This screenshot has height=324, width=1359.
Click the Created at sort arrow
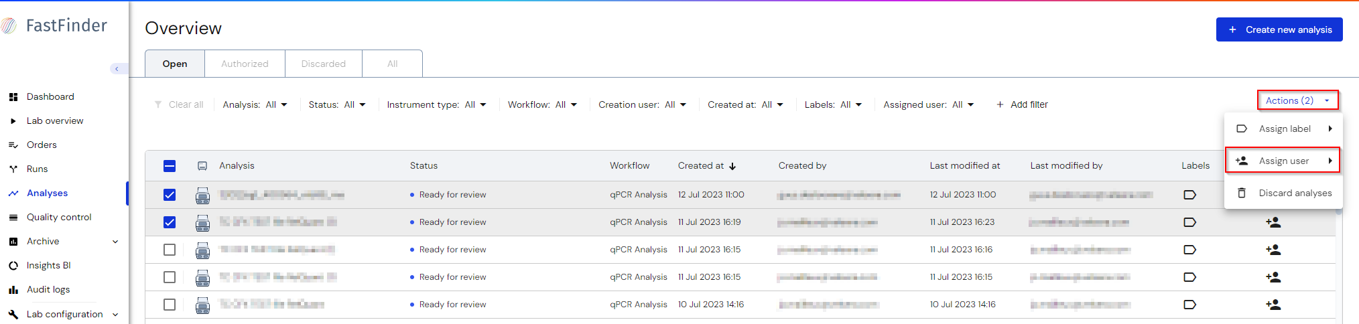click(x=732, y=166)
